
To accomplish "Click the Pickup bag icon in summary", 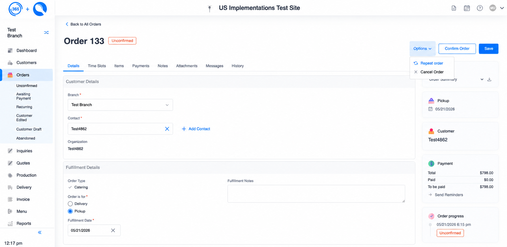I will (431, 101).
